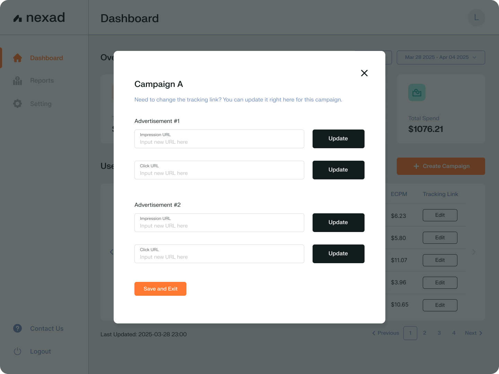Go to pagination page 3

439,333
